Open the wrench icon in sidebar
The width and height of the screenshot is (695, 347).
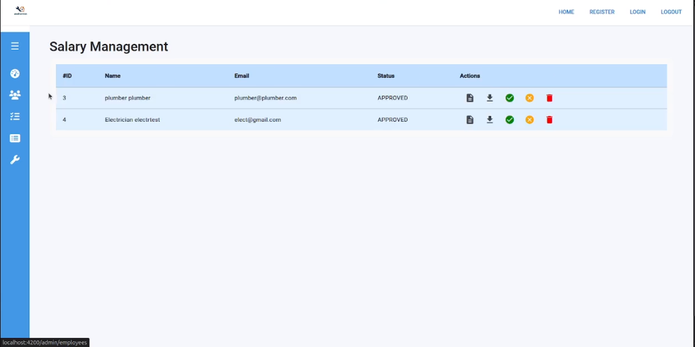15,160
